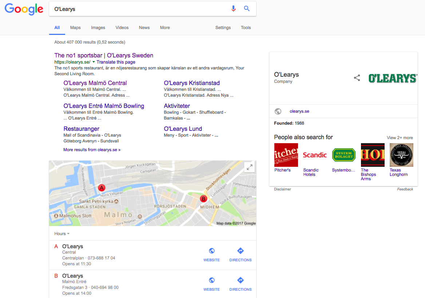Start voice search with microphone icon
Viewport: 425px width, 298px height.
[233, 9]
